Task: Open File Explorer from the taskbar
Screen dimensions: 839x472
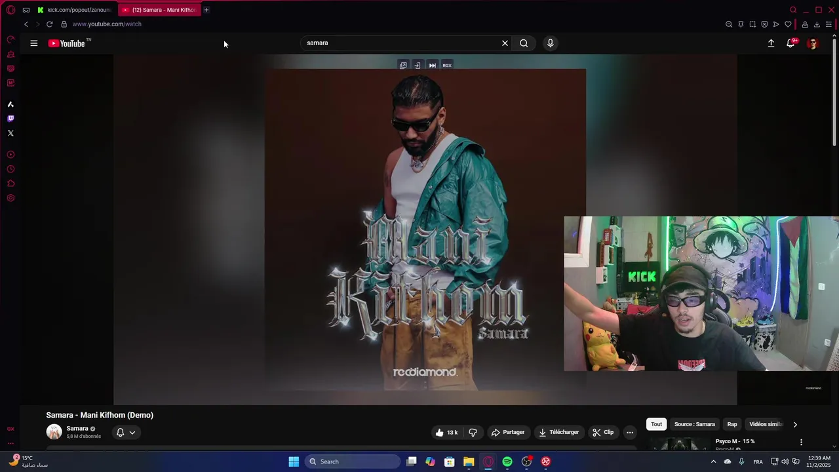Action: (469, 462)
